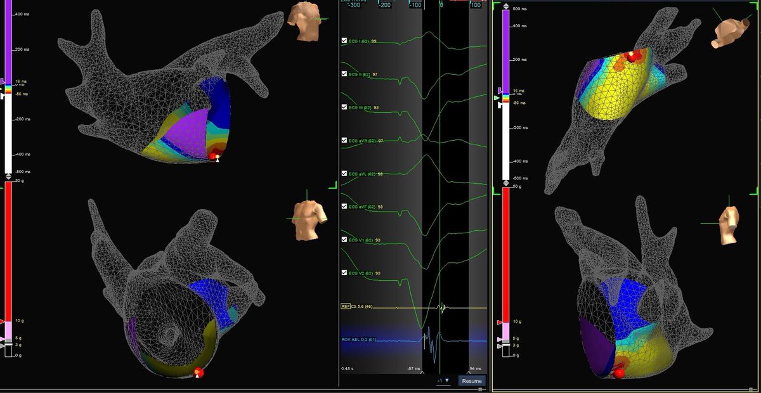761x393 pixels.
Task: Open the -1 dropdown beside Resume
Action: pos(444,381)
